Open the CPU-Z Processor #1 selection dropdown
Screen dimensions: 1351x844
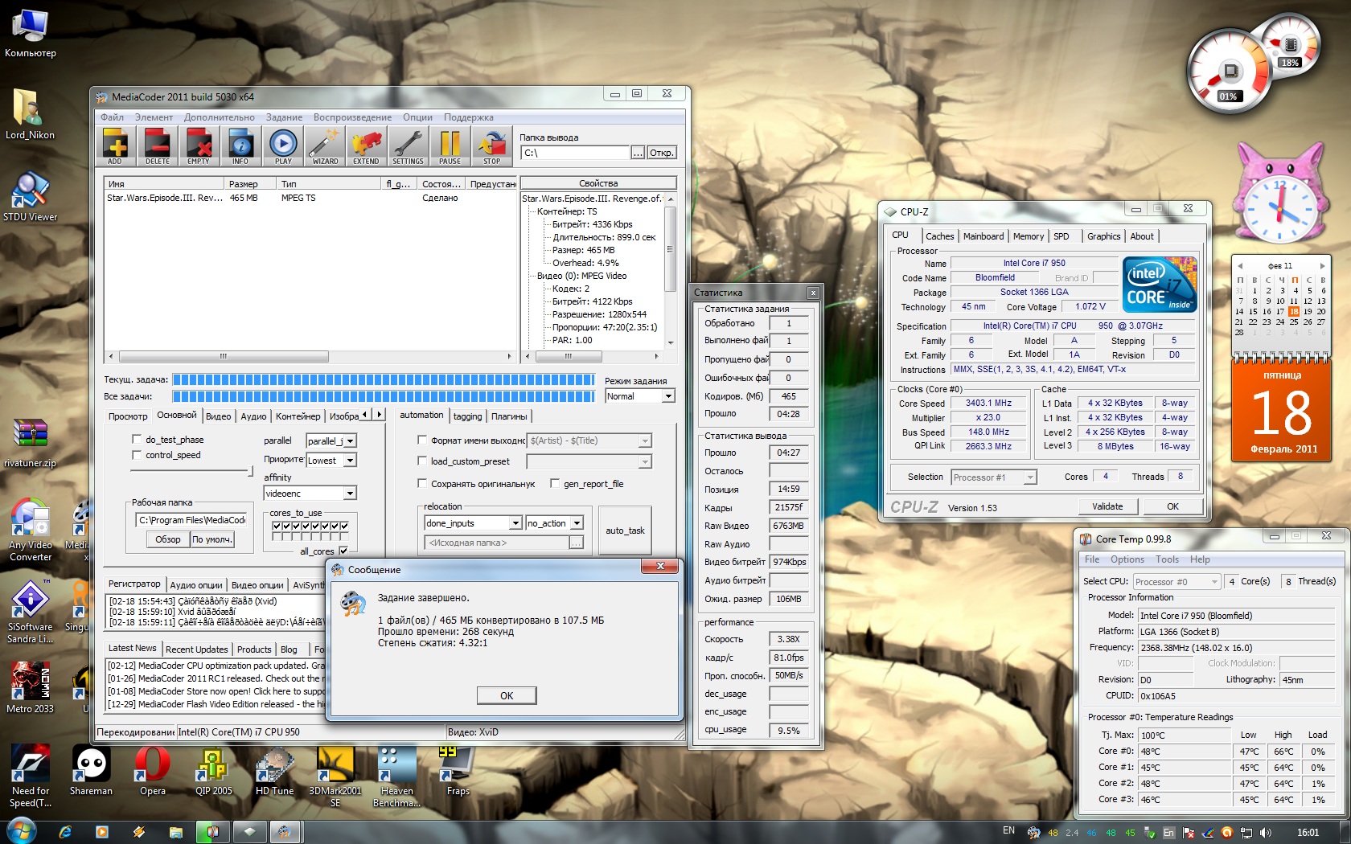click(x=993, y=477)
